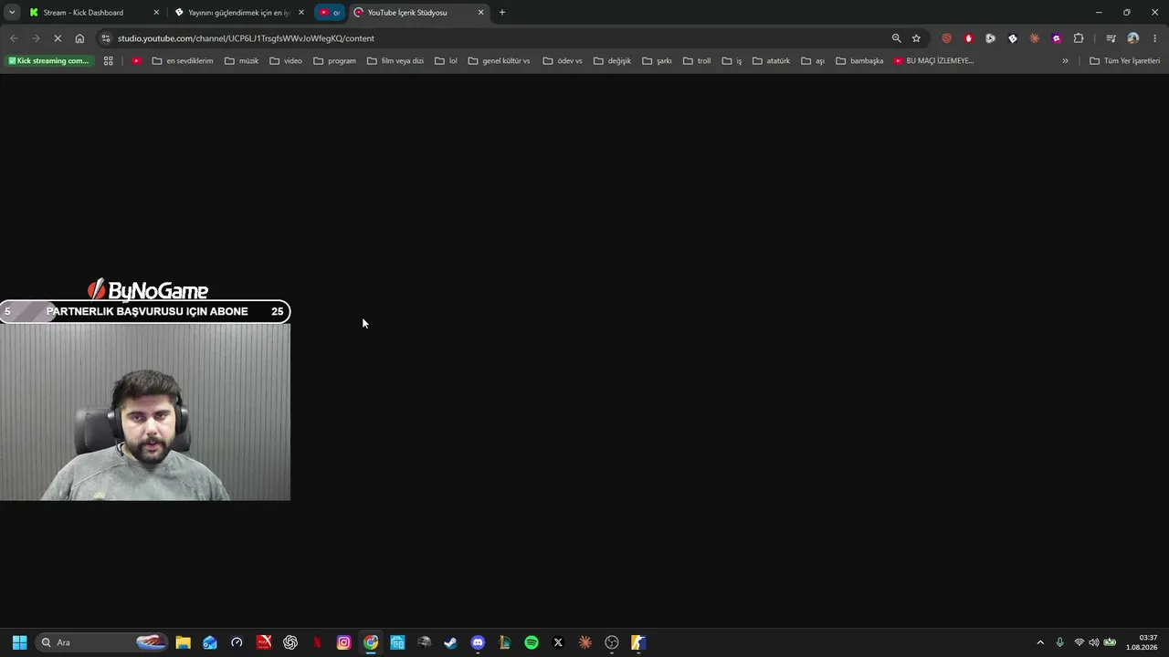
Task: Open the Extensions puzzle piece menu
Action: point(1079,38)
